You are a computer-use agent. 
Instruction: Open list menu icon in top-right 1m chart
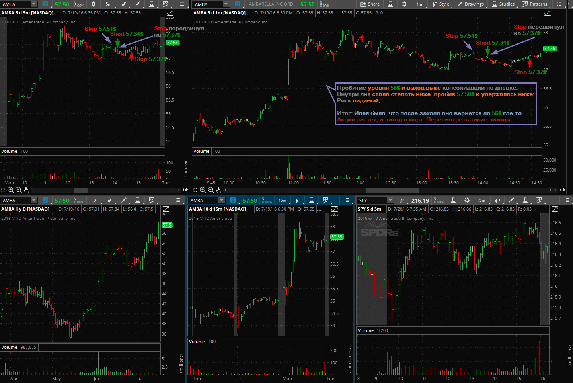(x=559, y=4)
